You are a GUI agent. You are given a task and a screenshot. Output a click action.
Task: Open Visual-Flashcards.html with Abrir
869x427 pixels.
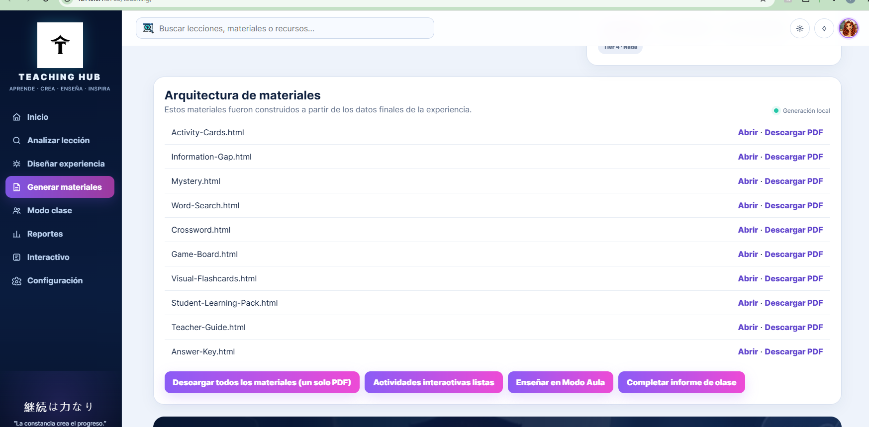click(748, 278)
